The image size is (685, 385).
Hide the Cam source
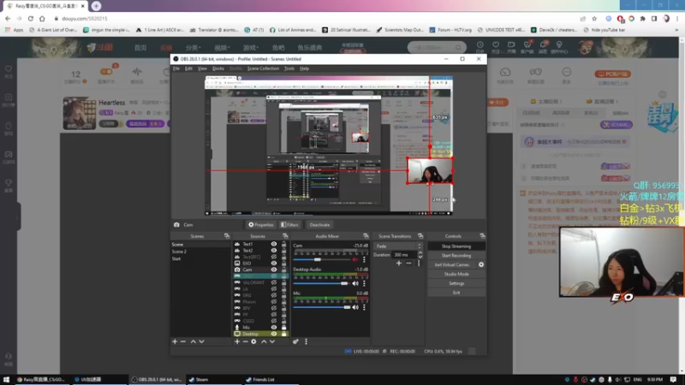[x=274, y=269]
